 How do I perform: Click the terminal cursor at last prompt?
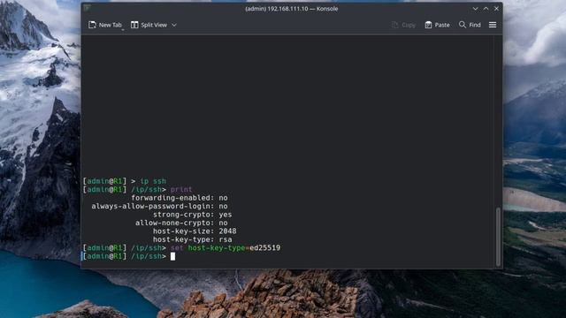click(172, 256)
